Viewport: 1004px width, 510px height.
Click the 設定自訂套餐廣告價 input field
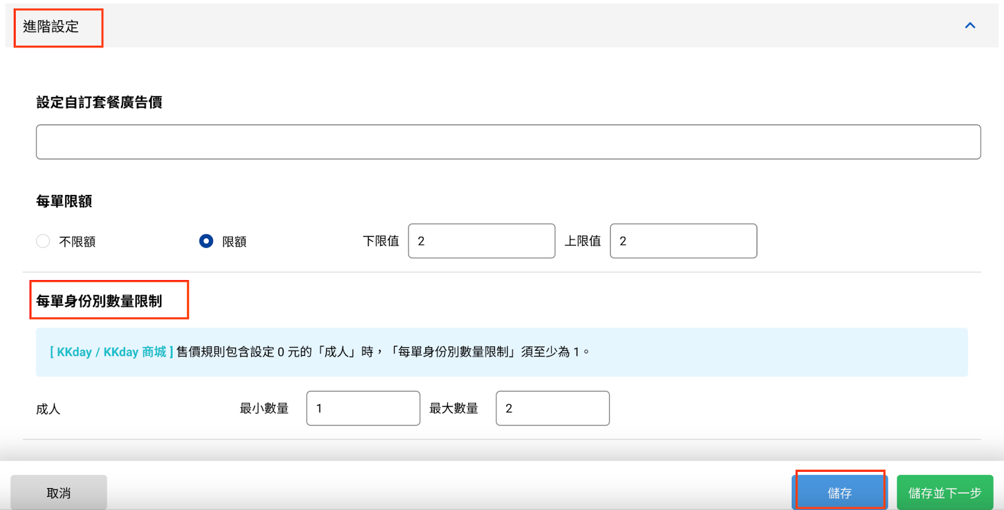tap(508, 142)
